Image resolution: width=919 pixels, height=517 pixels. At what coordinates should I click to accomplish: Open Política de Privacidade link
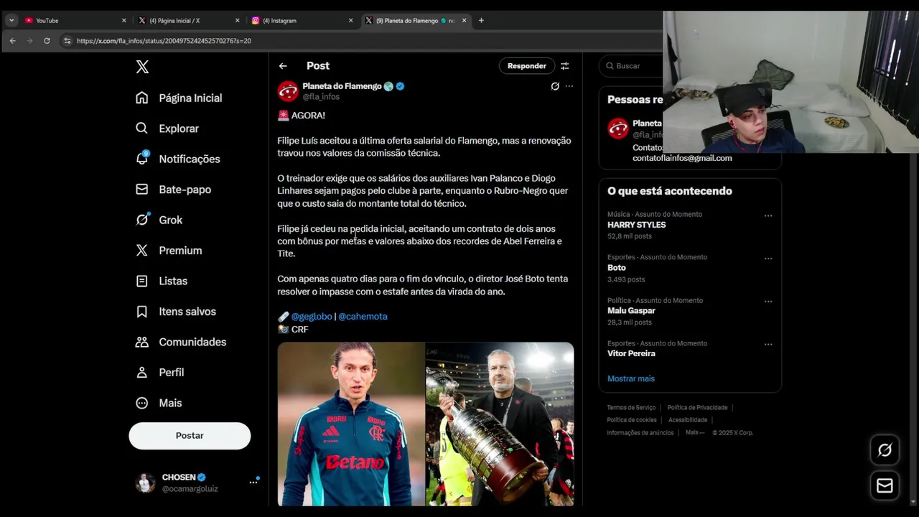(x=697, y=407)
